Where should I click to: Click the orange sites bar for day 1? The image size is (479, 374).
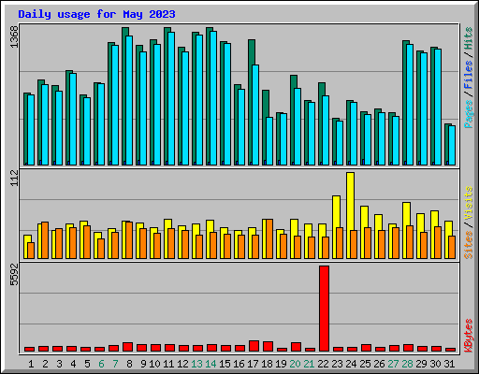(x=31, y=251)
